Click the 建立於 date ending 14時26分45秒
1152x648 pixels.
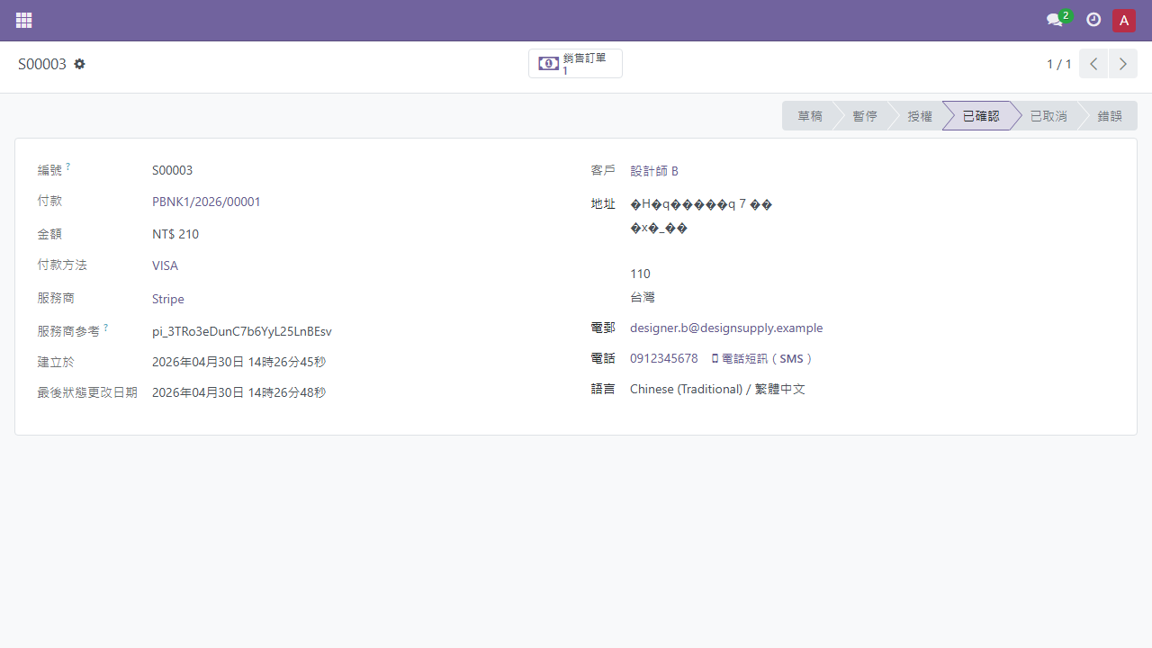(238, 362)
